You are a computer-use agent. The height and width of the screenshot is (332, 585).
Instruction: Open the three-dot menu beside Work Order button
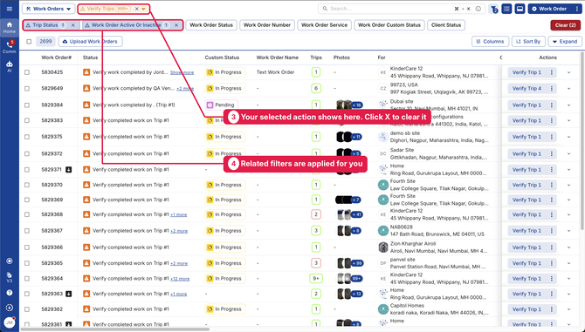tap(577, 9)
